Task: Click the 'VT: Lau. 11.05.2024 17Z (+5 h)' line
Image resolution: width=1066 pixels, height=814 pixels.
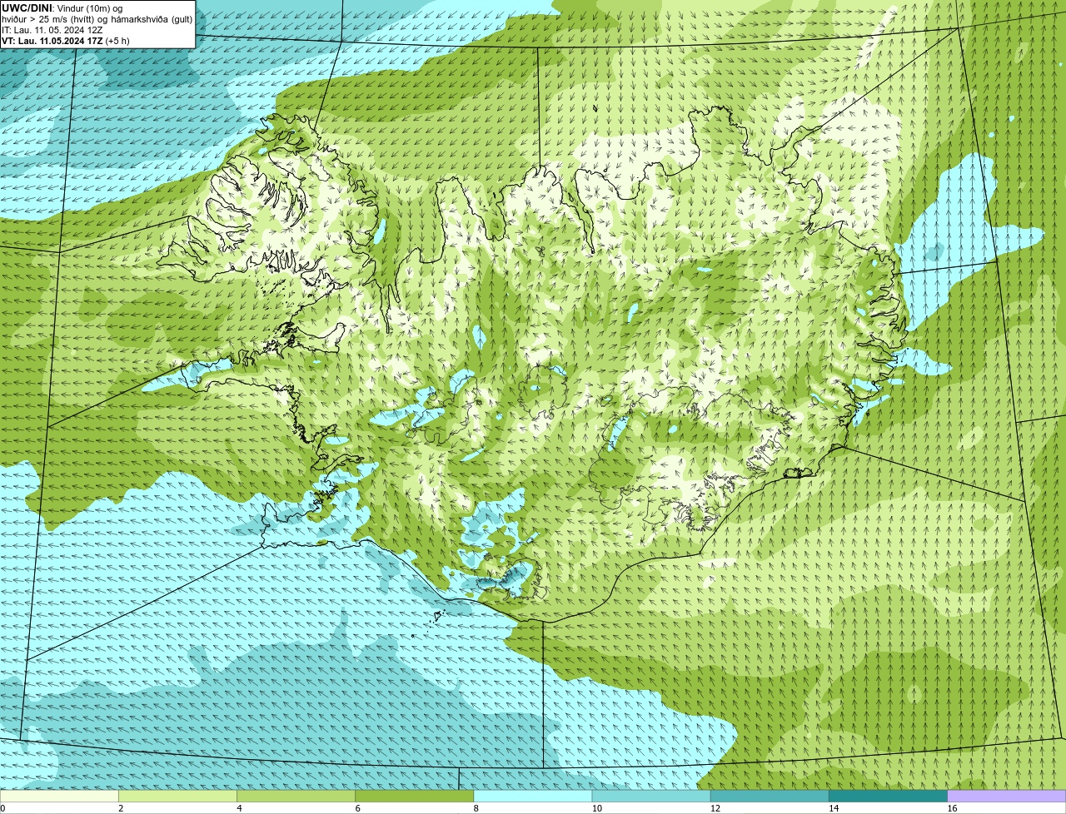Action: [66, 41]
